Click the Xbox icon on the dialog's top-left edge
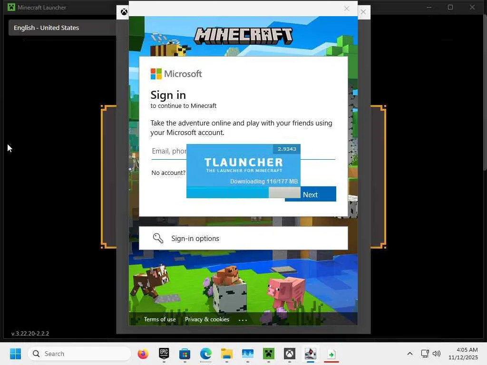Viewport: 487px width, 365px height. tap(124, 12)
